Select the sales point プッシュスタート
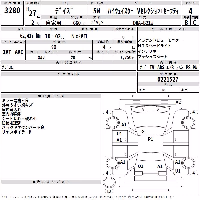The height and width of the screenshot is (200, 200). pos(153,57)
